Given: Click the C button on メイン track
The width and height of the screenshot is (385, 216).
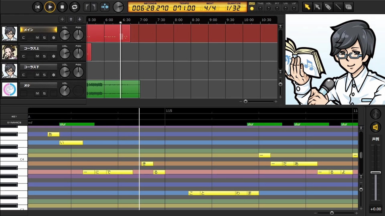Looking at the screenshot, I should [24, 38].
